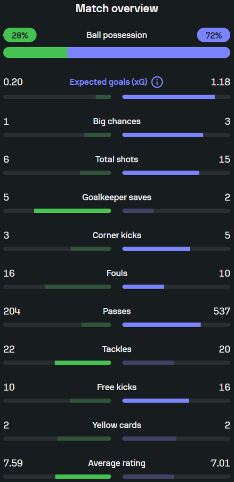Click the Average rating label
234x482 pixels.
117,463
